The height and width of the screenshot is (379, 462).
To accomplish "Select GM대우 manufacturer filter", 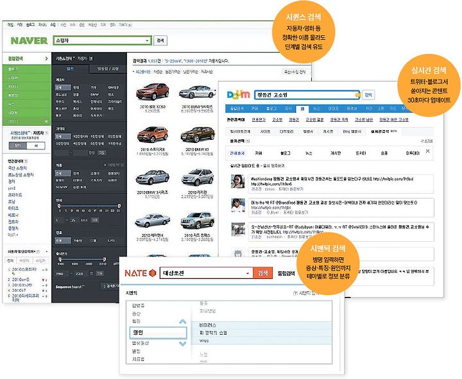I will 114,88.
